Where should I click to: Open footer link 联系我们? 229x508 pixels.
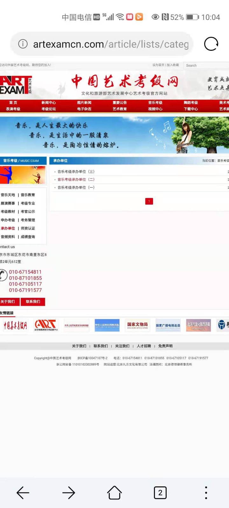(101, 346)
